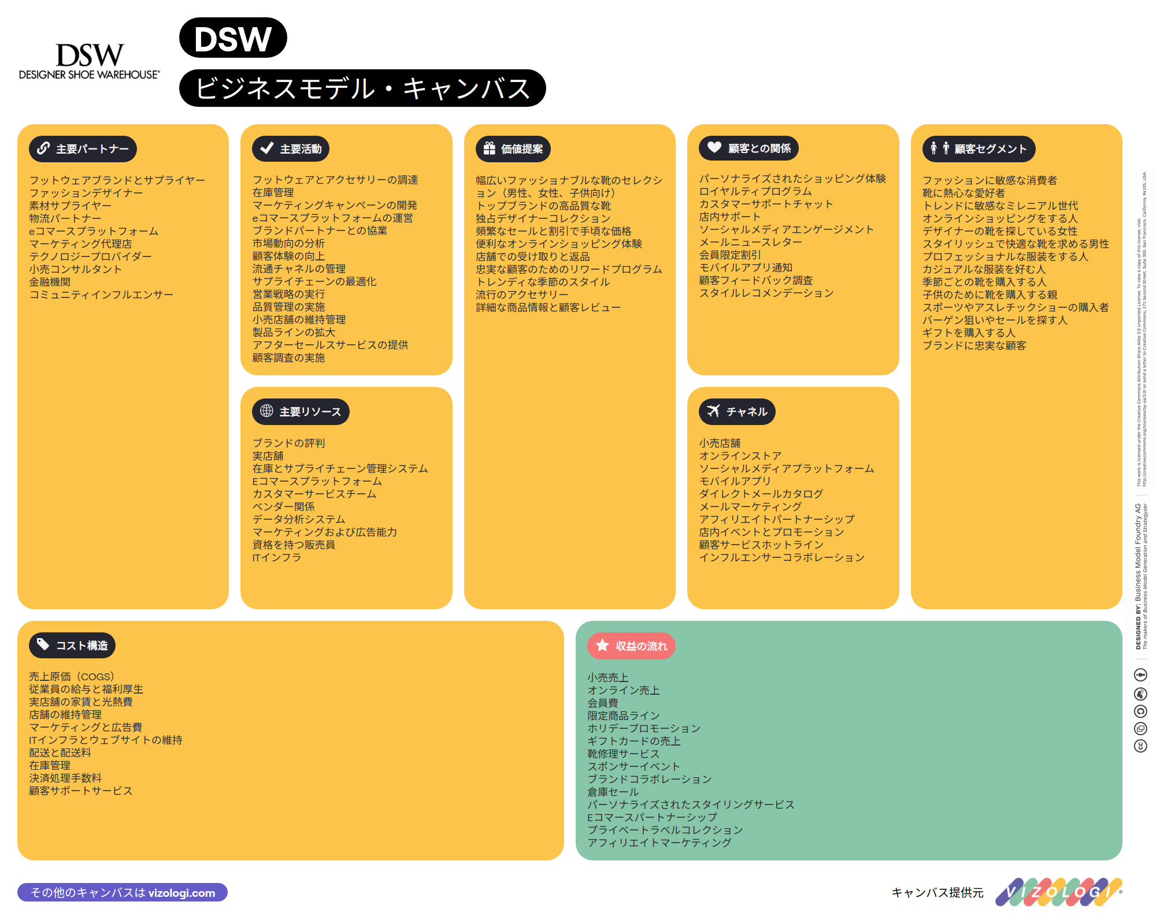Click the checkmark icon in 主要活動 header
The height and width of the screenshot is (924, 1156).
267,148
